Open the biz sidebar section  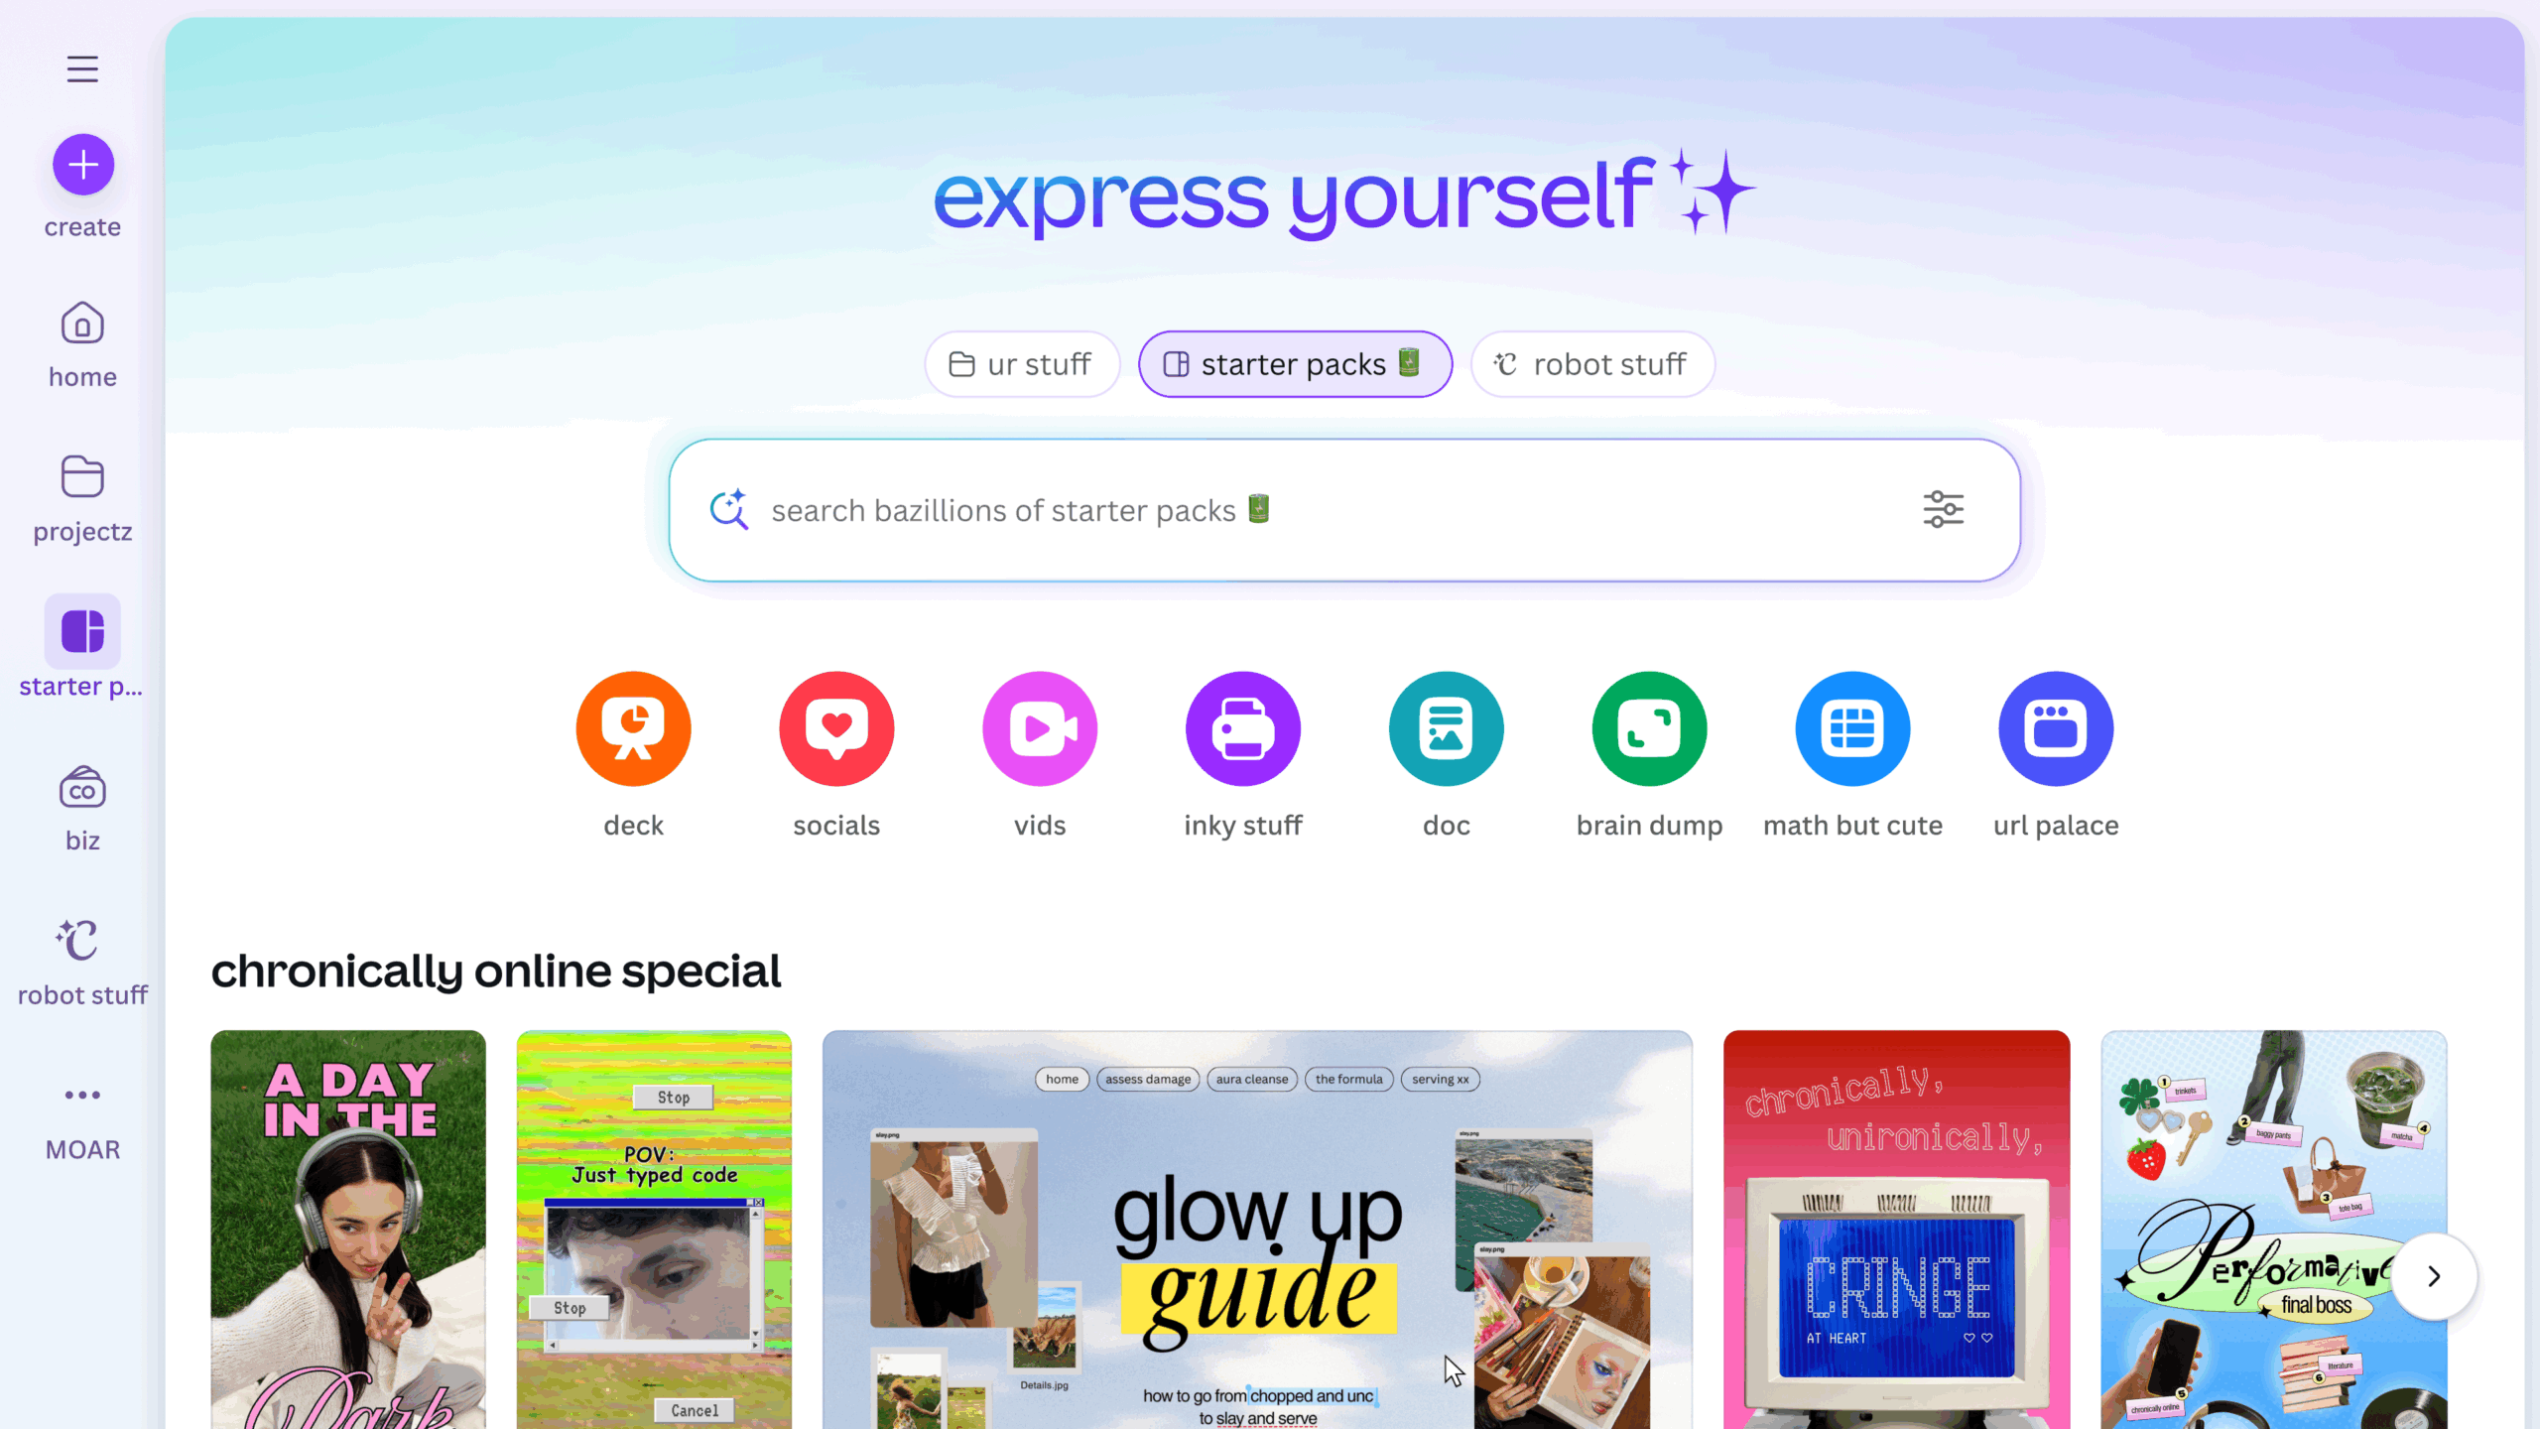(82, 809)
